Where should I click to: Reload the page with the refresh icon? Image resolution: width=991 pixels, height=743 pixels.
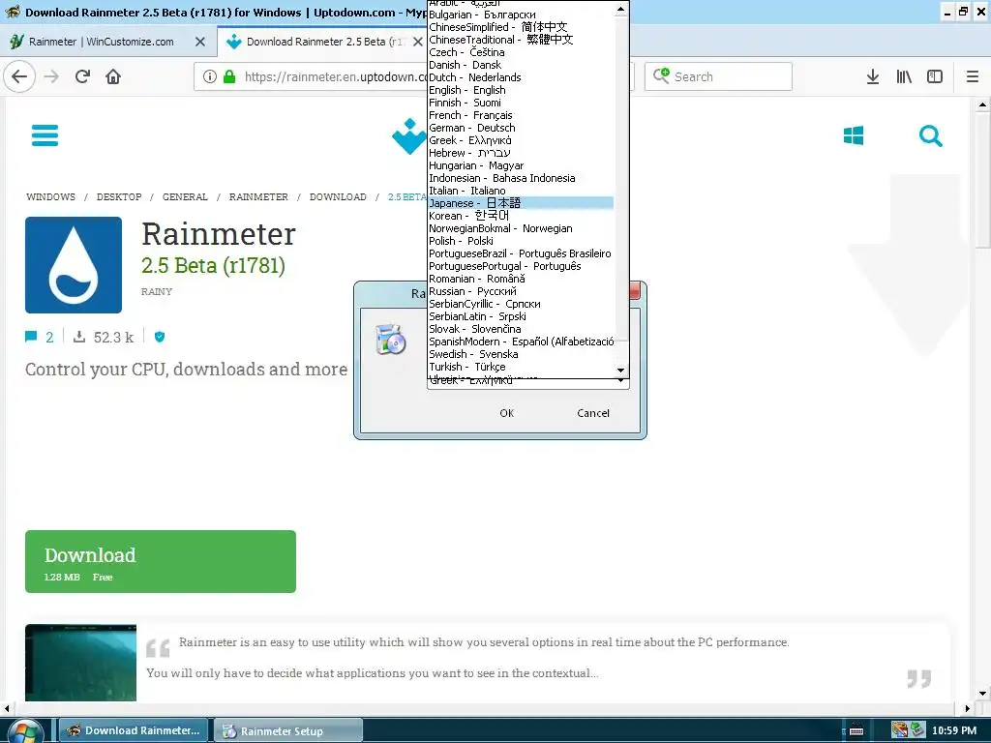(82, 76)
